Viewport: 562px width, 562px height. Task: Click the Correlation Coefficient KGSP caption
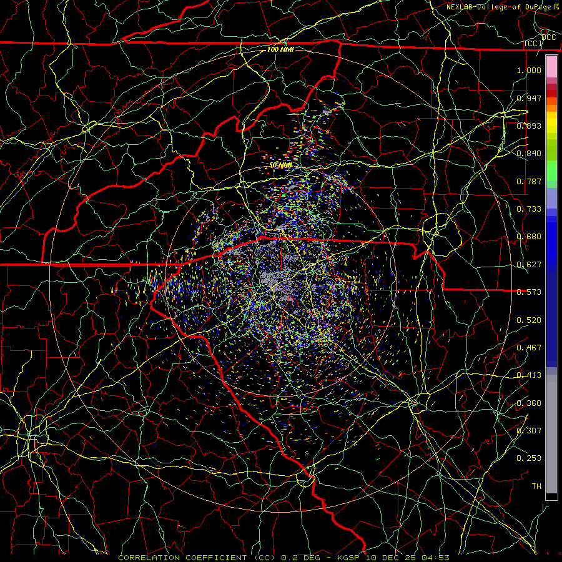pos(284,558)
